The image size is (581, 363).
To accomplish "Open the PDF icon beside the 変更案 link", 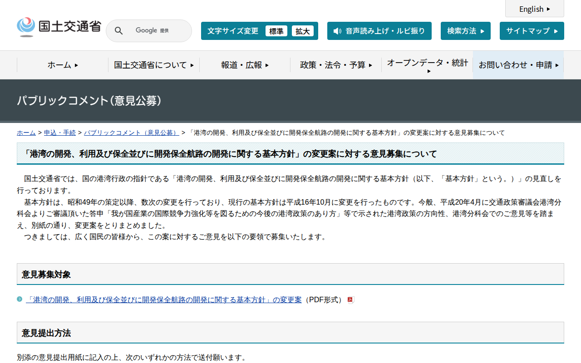I will [x=350, y=299].
